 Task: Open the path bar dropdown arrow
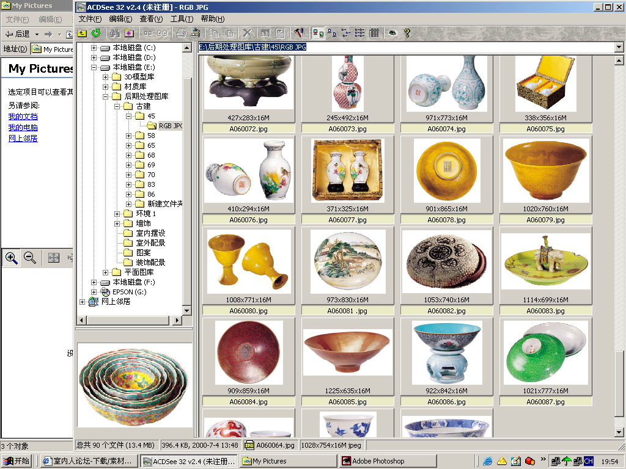click(619, 47)
